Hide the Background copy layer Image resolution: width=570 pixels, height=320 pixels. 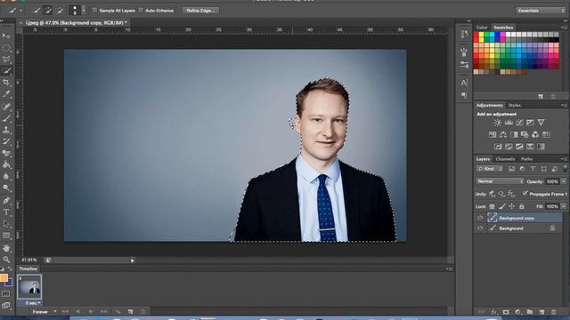click(x=480, y=218)
